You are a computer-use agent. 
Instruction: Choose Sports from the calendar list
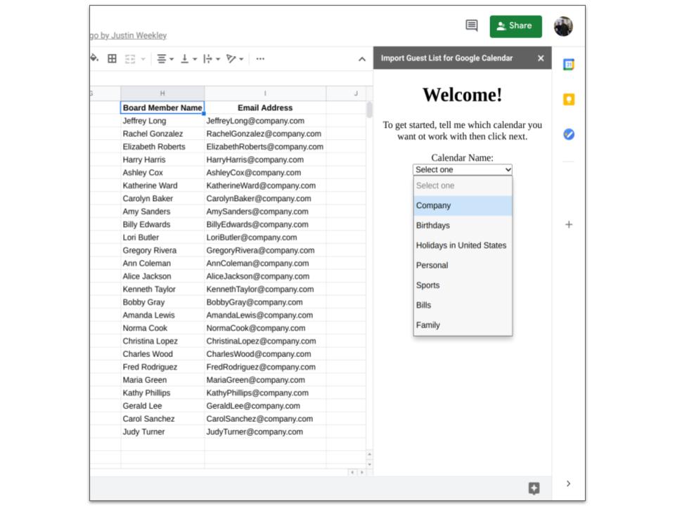pos(463,285)
